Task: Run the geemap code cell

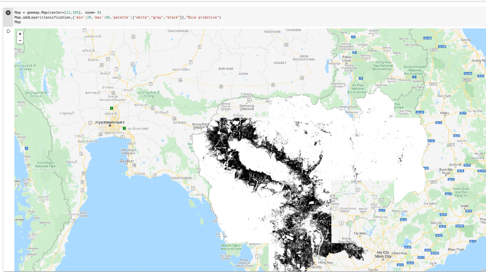Action: tap(9, 12)
